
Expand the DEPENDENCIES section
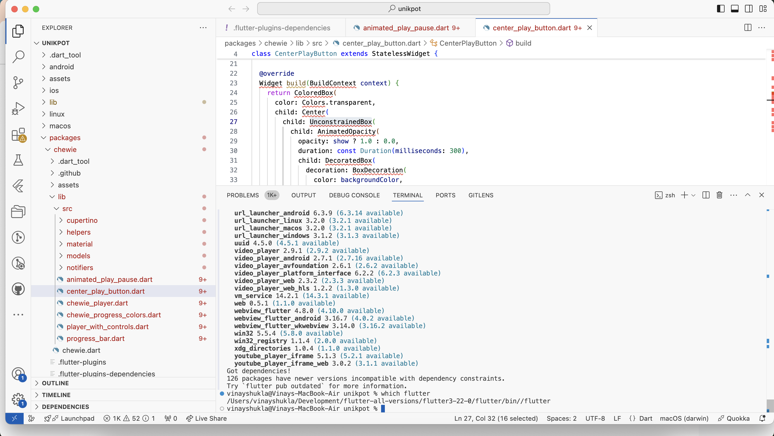(123, 406)
